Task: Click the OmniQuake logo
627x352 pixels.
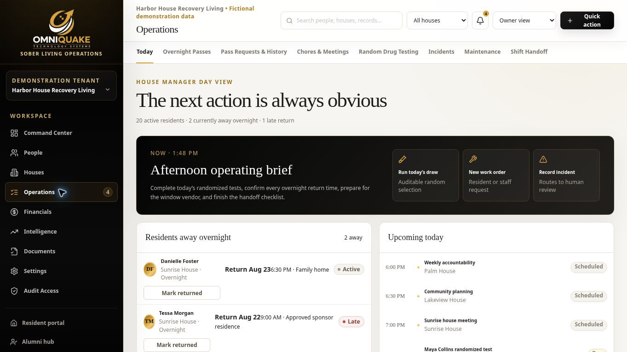Action: pyautogui.click(x=61, y=28)
